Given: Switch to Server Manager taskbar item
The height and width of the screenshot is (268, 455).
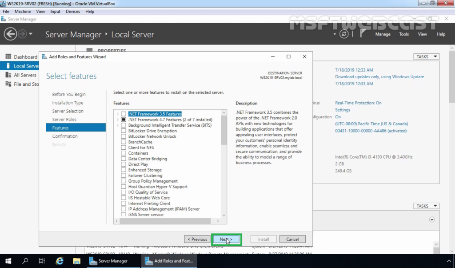Looking at the screenshot, I should [112, 261].
